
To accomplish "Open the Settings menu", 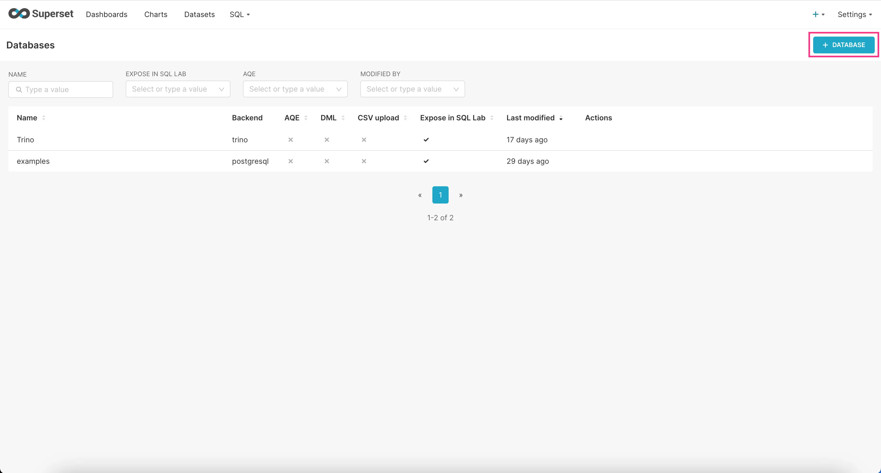I will pos(852,14).
